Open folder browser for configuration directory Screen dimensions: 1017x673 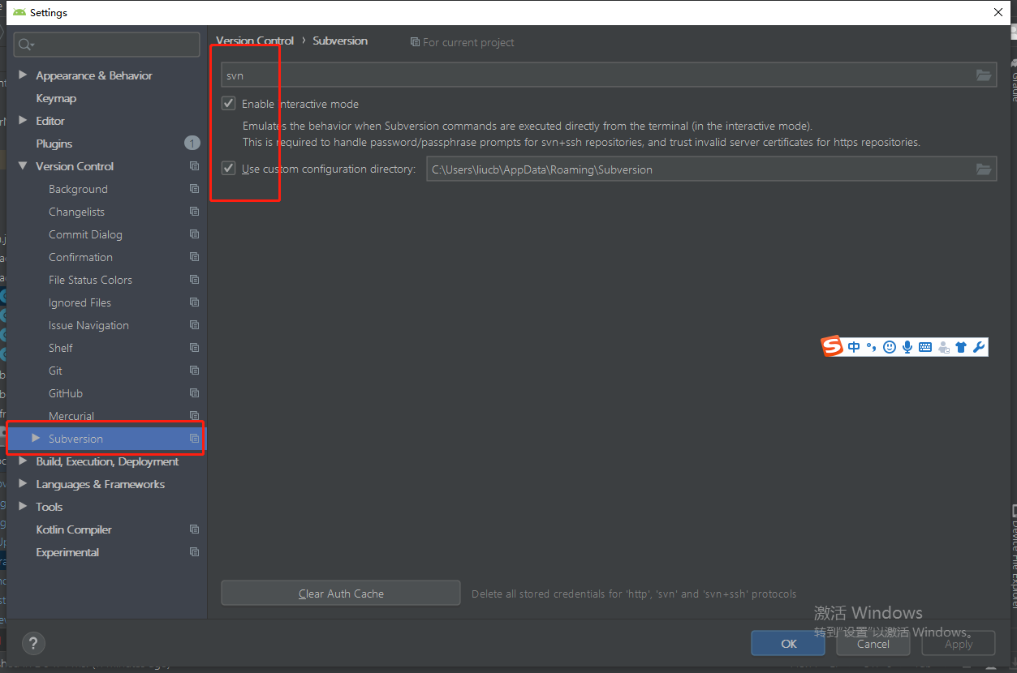(x=984, y=169)
